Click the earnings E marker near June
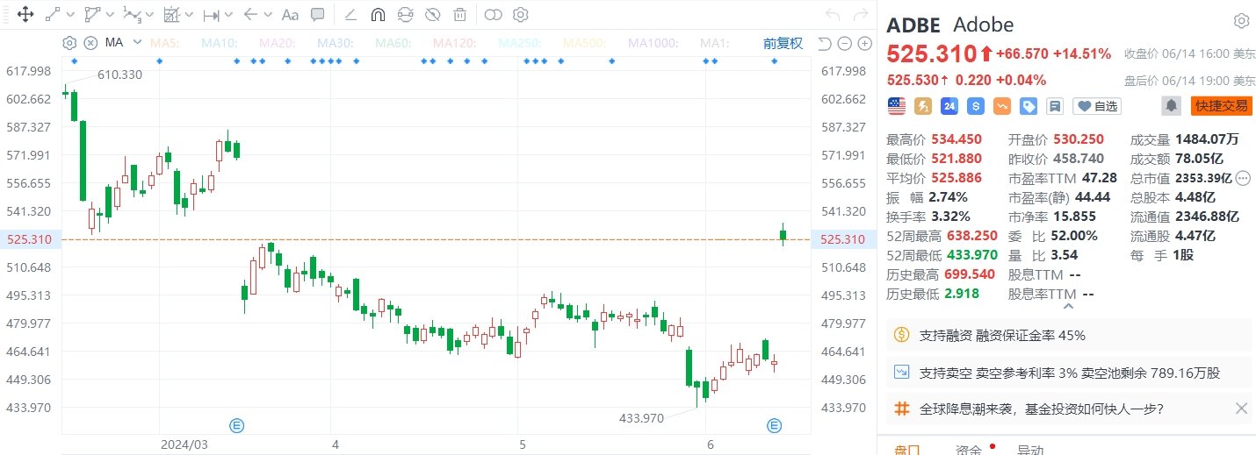1256x455 pixels. (x=774, y=425)
